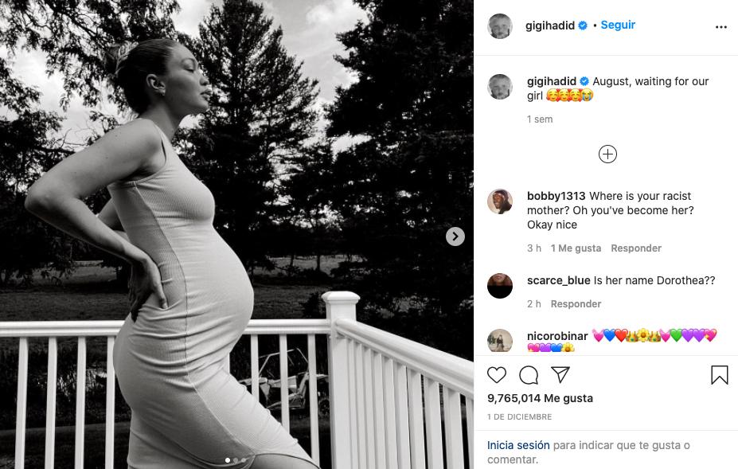The height and width of the screenshot is (469, 738).
Task: Like the post with the heart icon
Action: coord(497,375)
